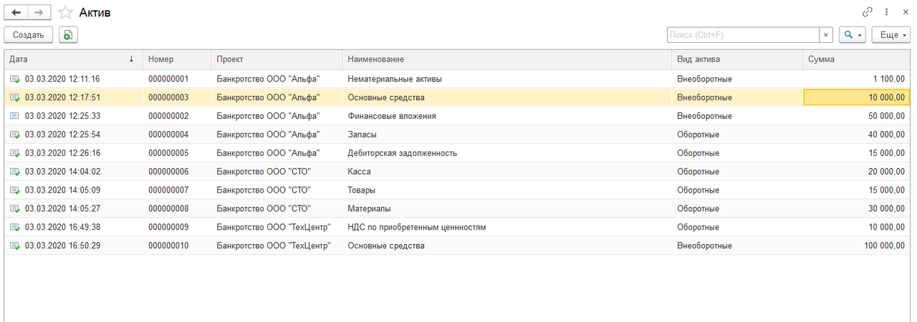Select НДС по приобретенным ценностям cell
Image resolution: width=917 pixels, height=322 pixels.
point(506,228)
